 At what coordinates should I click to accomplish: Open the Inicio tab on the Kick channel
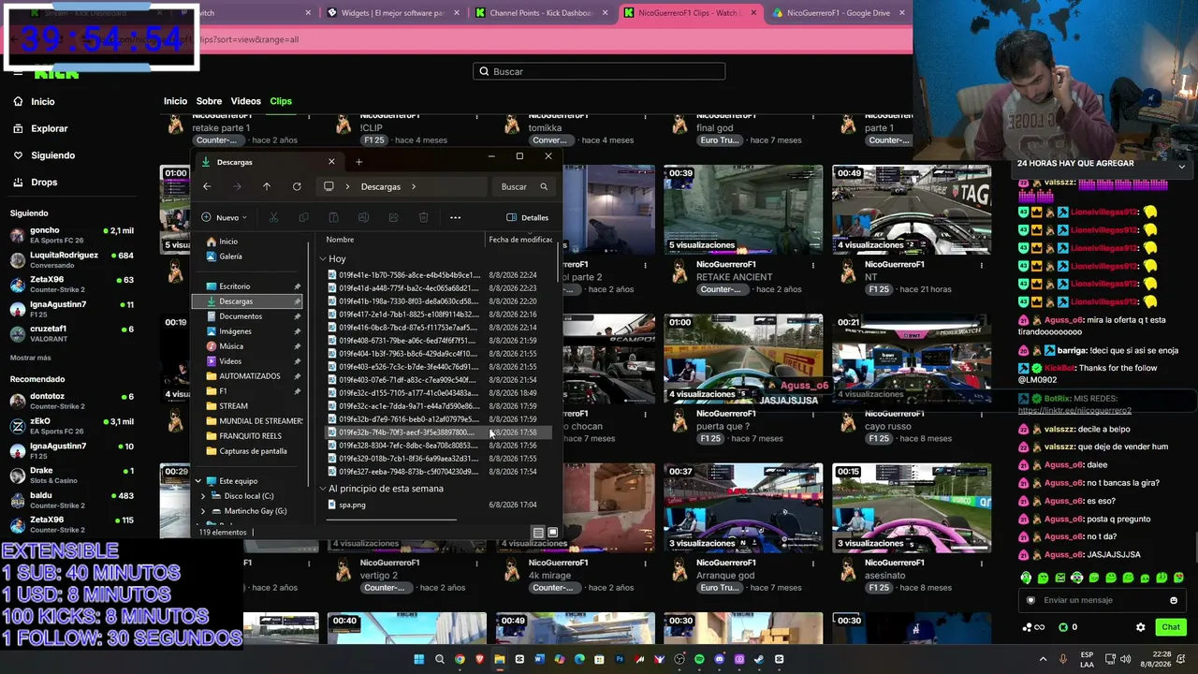point(175,101)
